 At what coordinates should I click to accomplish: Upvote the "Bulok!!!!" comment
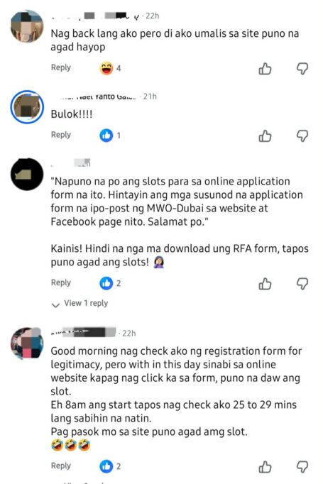click(265, 136)
